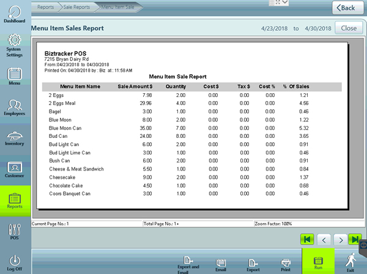Jump to first report page

tap(307, 240)
